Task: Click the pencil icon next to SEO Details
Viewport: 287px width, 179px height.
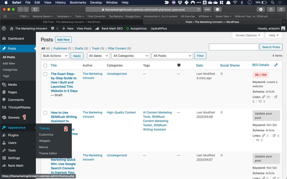Action: 276,65
